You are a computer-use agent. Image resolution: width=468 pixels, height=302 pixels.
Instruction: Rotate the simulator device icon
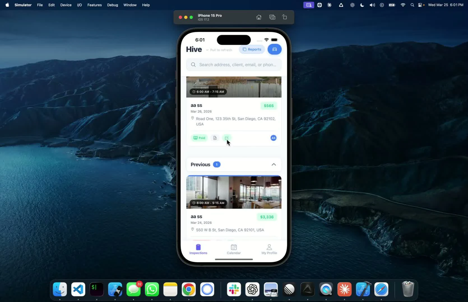pyautogui.click(x=284, y=17)
